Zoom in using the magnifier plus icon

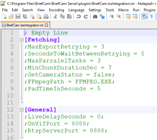coord(112,16)
